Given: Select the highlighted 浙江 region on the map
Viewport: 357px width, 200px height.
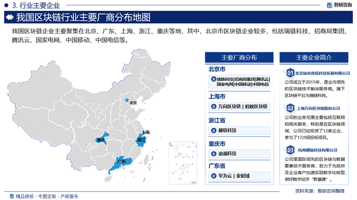Looking at the screenshot, I should point(141,140).
